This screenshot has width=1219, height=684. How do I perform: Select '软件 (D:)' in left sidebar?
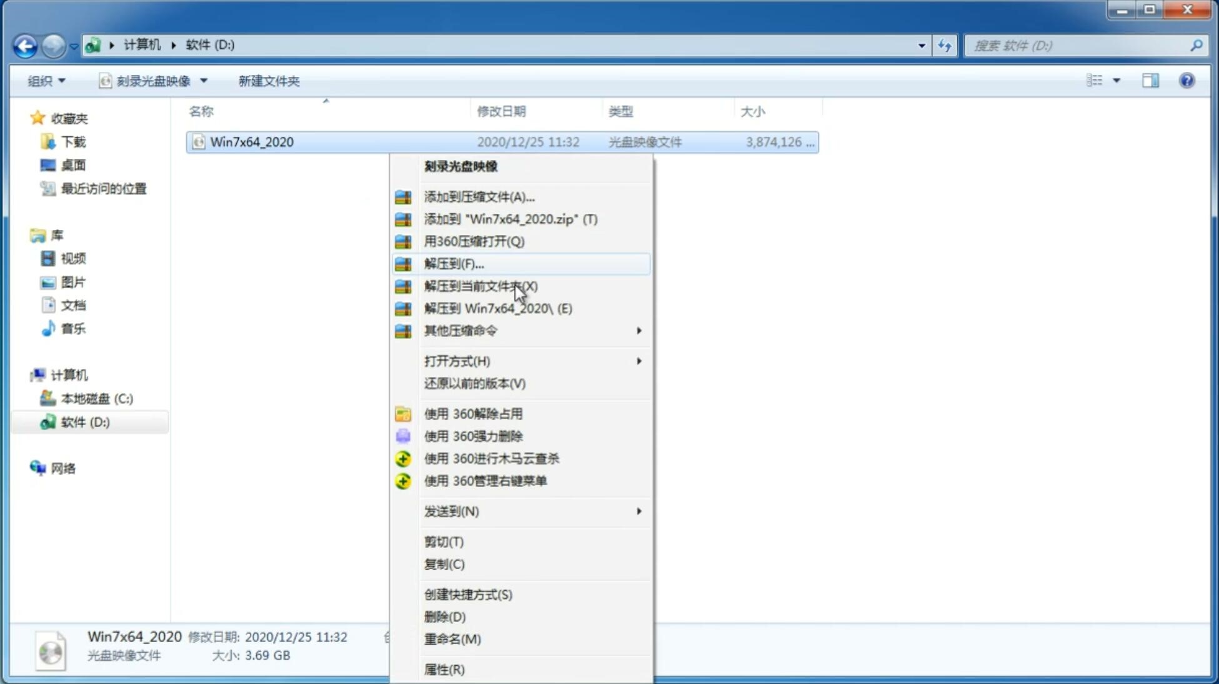[x=86, y=421]
